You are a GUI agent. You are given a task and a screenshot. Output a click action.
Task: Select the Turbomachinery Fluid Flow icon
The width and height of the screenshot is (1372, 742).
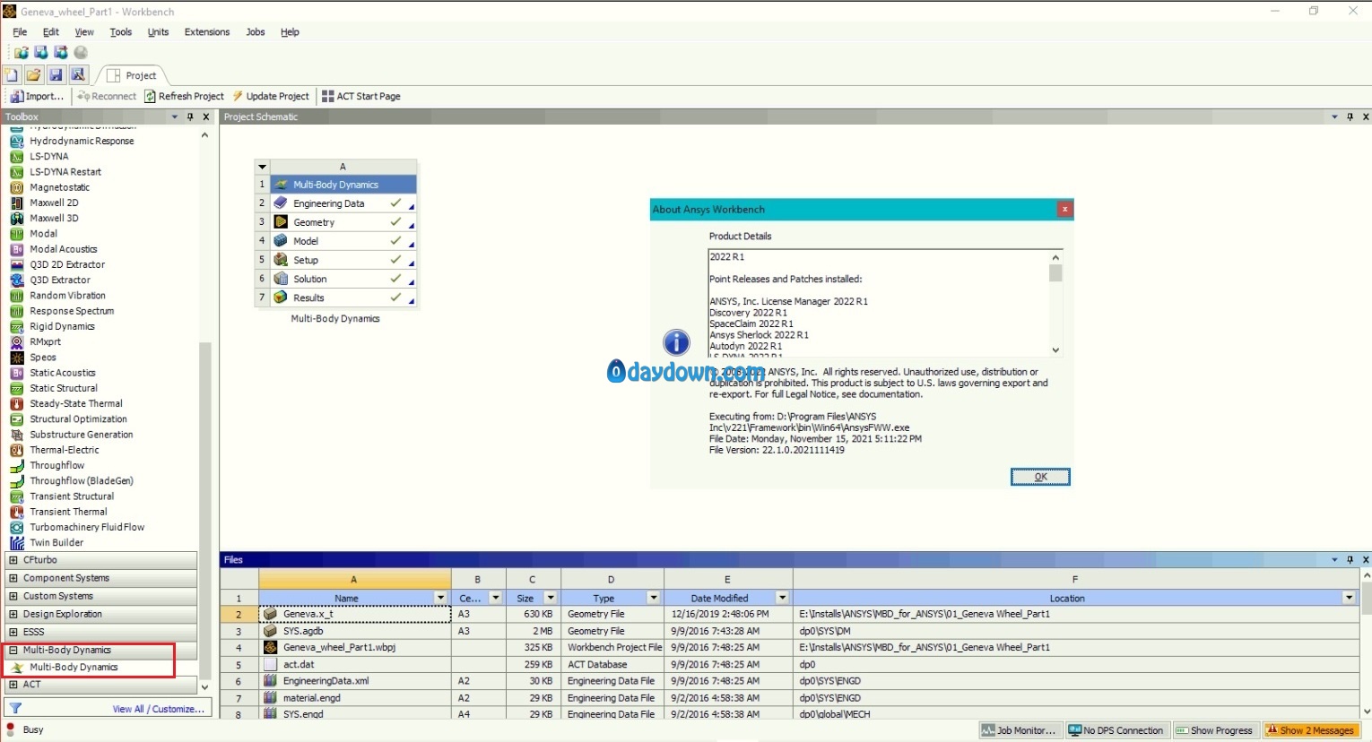(x=16, y=528)
